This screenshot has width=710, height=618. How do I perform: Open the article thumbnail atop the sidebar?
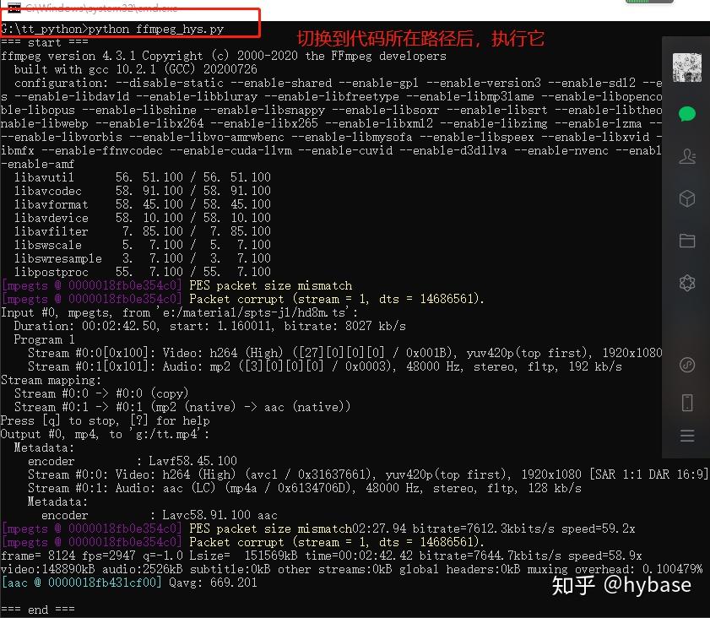click(686, 67)
